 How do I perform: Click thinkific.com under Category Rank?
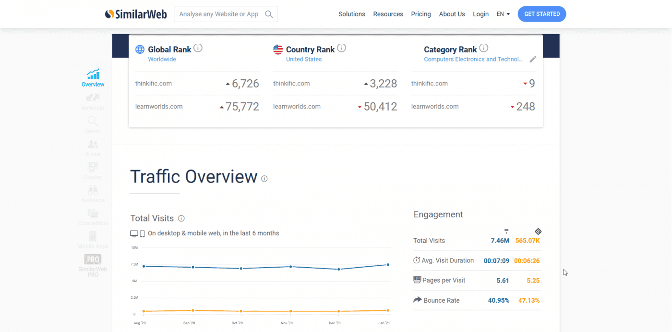(x=430, y=83)
